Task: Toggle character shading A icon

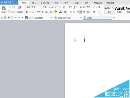Action: (65, 12)
